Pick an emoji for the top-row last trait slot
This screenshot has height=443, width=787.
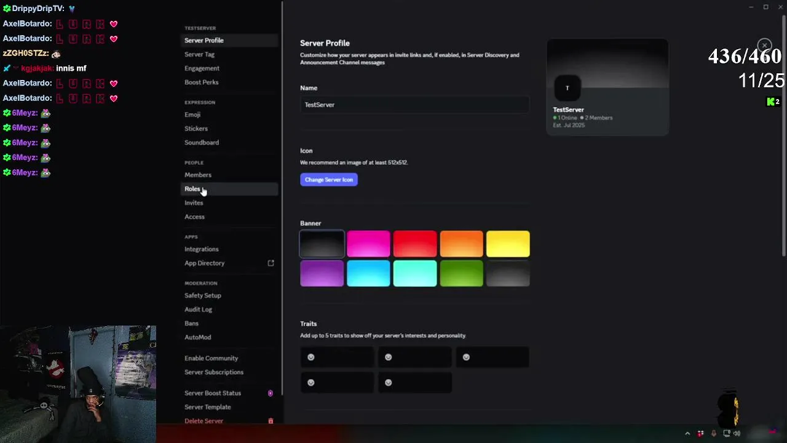466,357
